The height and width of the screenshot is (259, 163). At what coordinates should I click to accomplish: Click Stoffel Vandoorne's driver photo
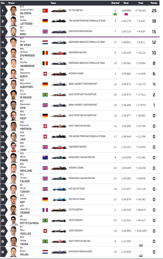coord(14,63)
